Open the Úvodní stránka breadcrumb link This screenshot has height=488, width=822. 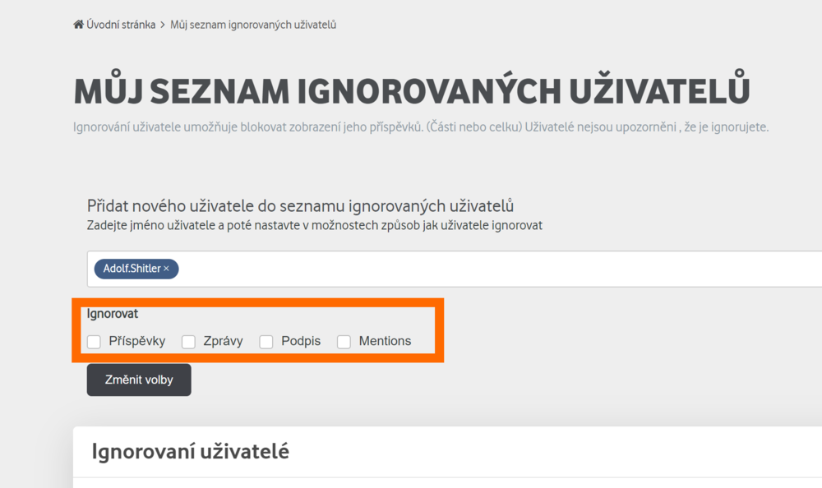coord(121,25)
